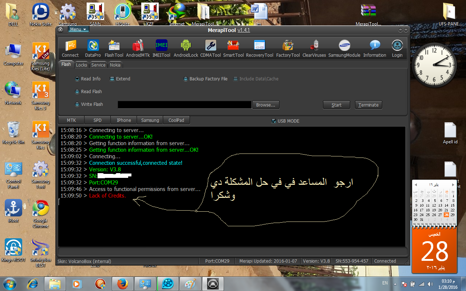This screenshot has width=466, height=291.
Task: Select the SPD platform tab
Action: pos(98,120)
